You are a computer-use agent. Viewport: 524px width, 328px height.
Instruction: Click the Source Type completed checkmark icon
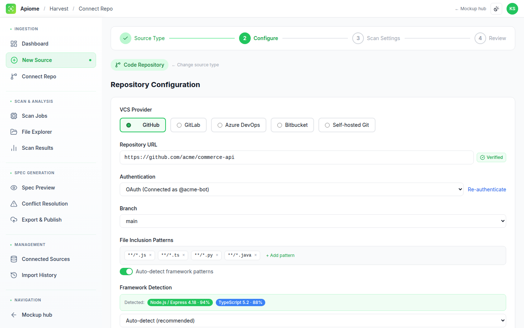126,38
